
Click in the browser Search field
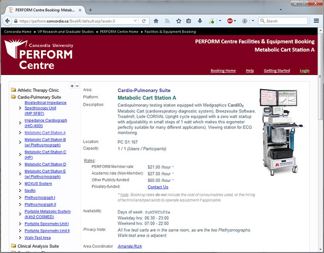[x=286, y=21]
